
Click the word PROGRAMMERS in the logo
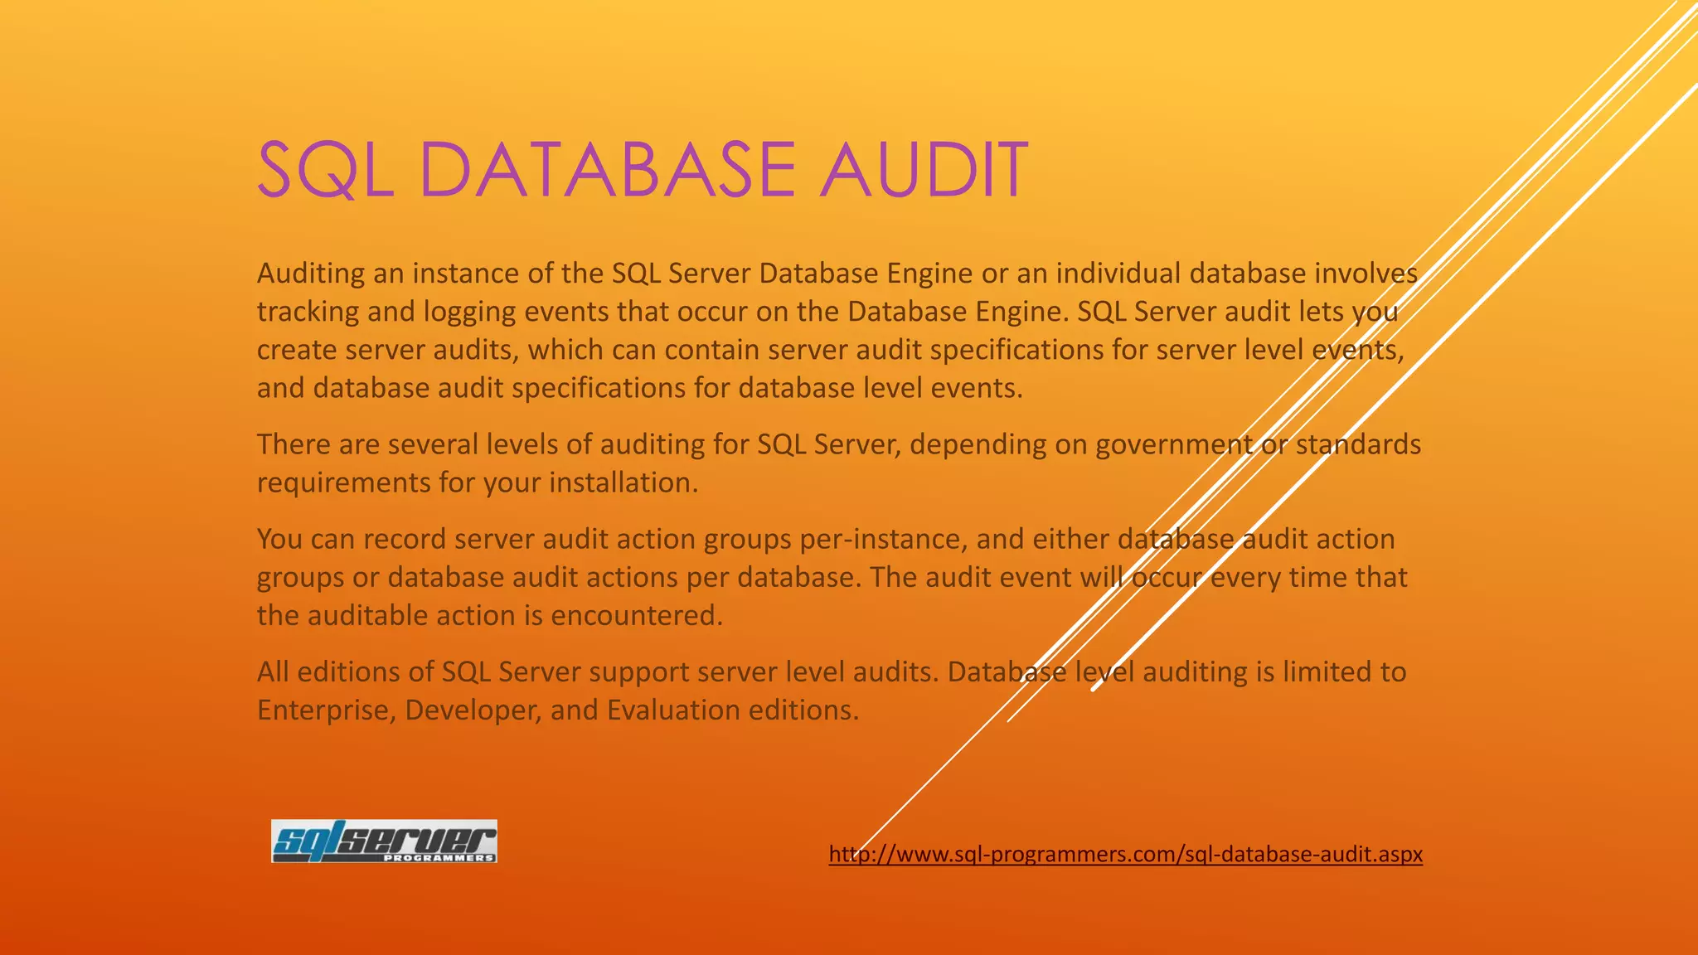439,857
